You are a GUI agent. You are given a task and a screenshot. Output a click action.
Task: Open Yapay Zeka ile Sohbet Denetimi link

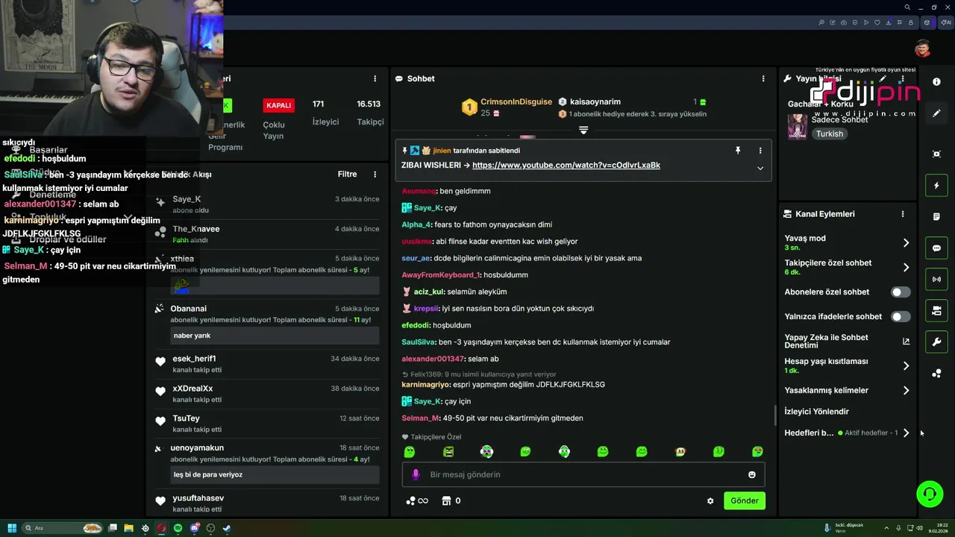coord(847,342)
